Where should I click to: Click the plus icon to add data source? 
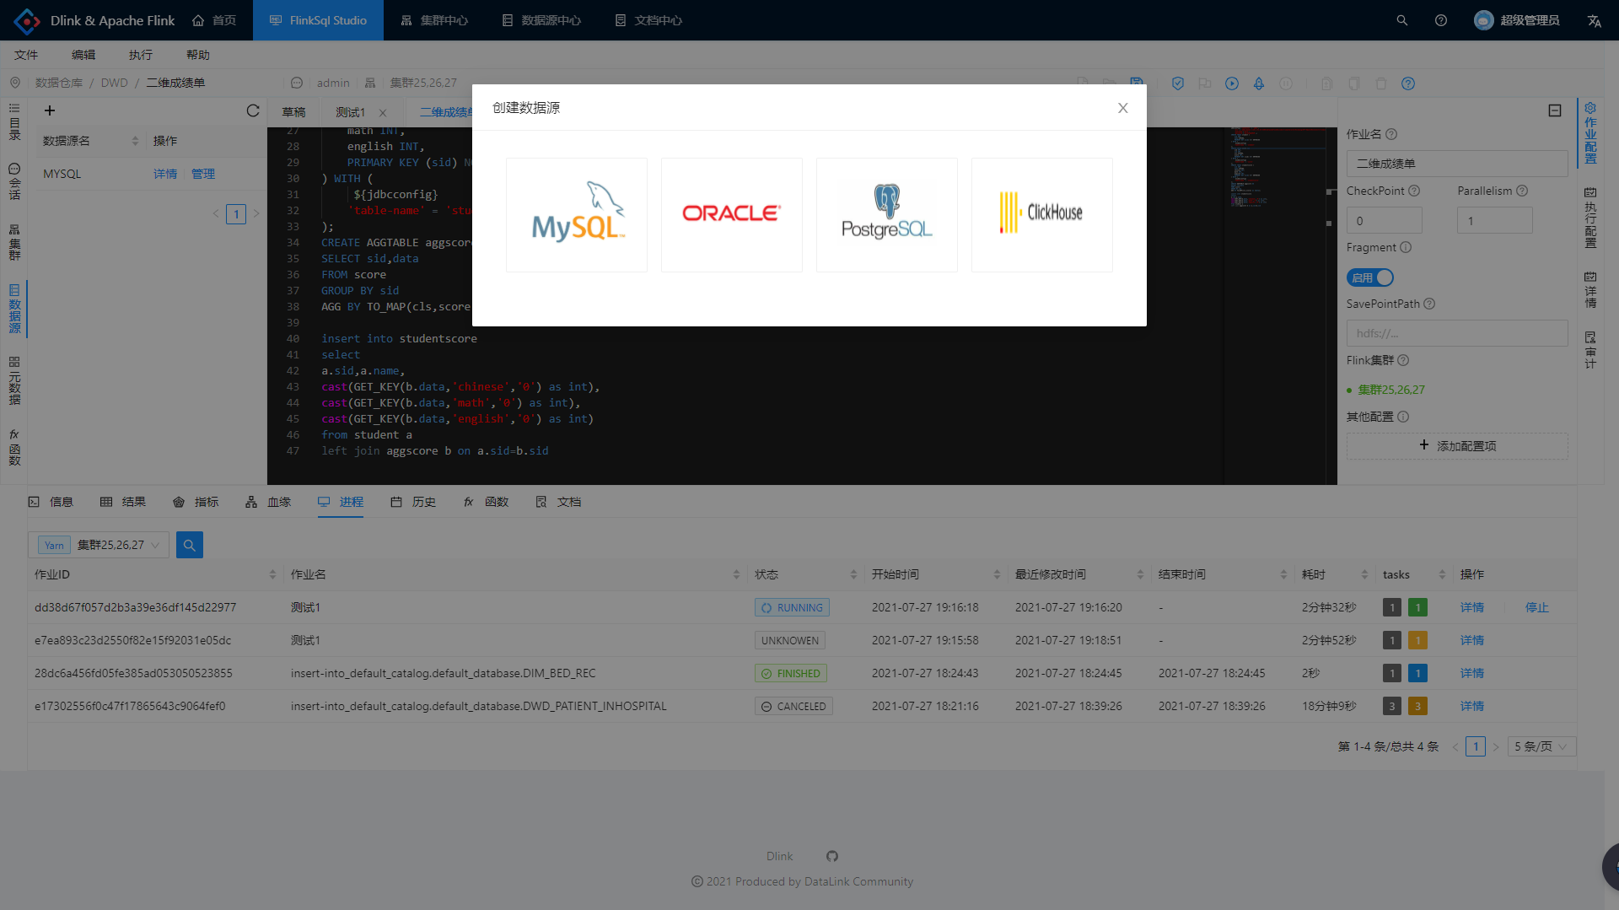50,110
